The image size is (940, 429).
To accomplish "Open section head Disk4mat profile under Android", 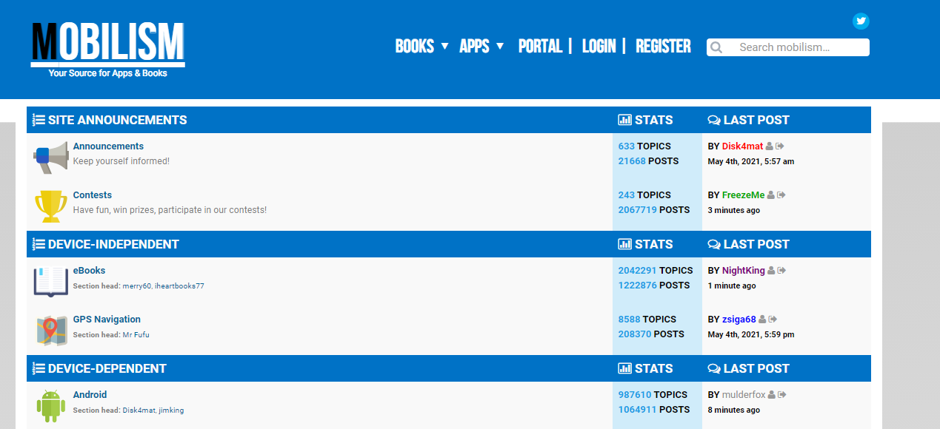I will click(x=139, y=411).
